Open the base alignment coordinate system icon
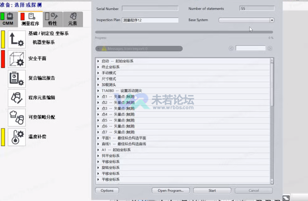308x201 pixels. click(x=17, y=39)
